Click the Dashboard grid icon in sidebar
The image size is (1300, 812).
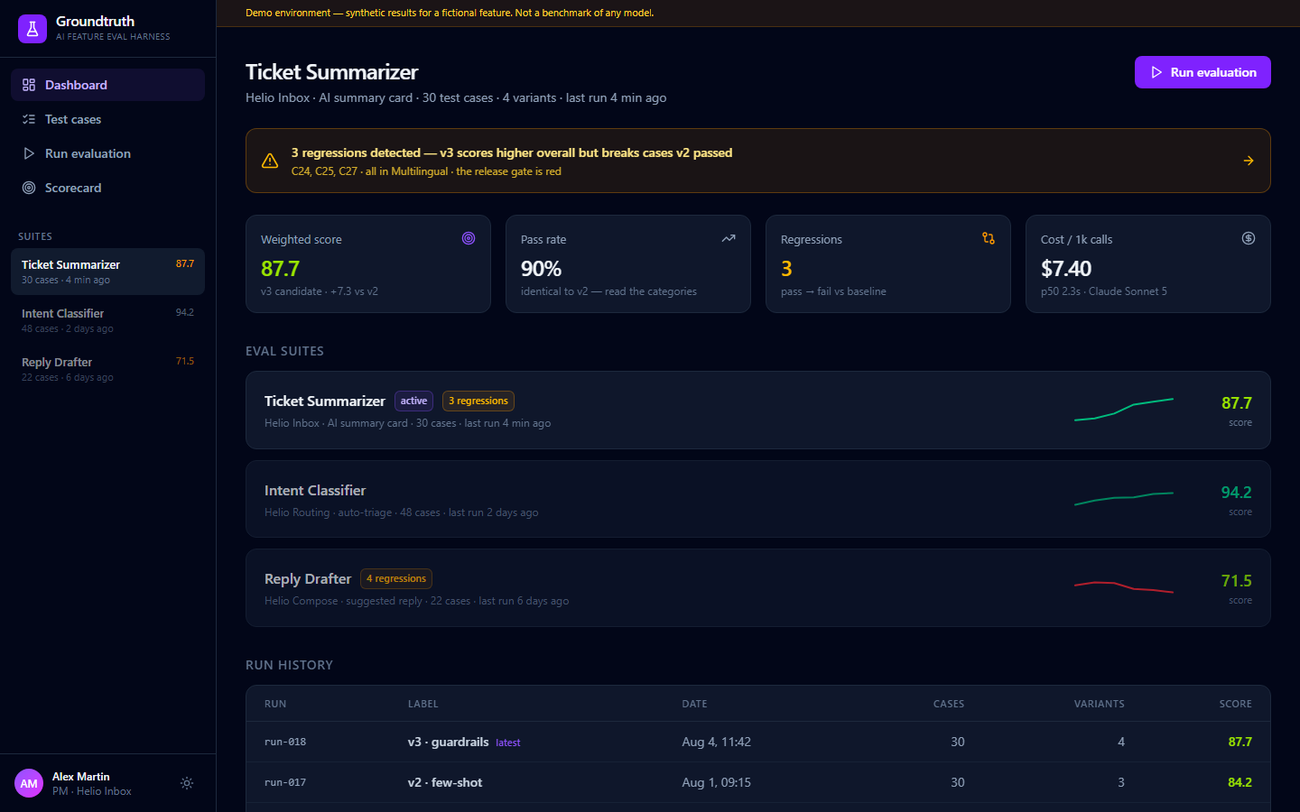pos(29,85)
